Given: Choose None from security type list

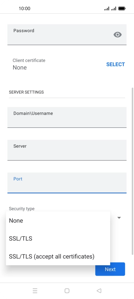Looking at the screenshot, I should (58, 220).
